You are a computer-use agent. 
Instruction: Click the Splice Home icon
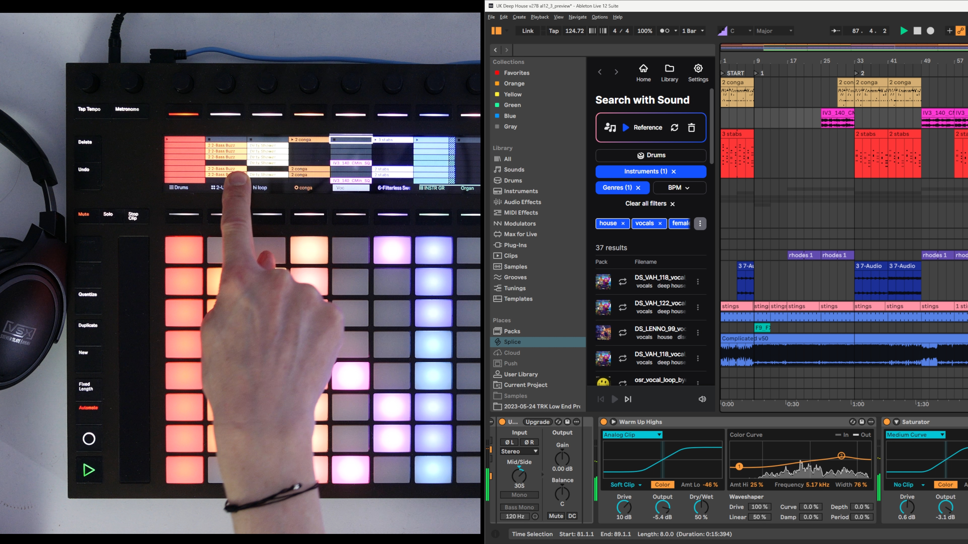(643, 69)
